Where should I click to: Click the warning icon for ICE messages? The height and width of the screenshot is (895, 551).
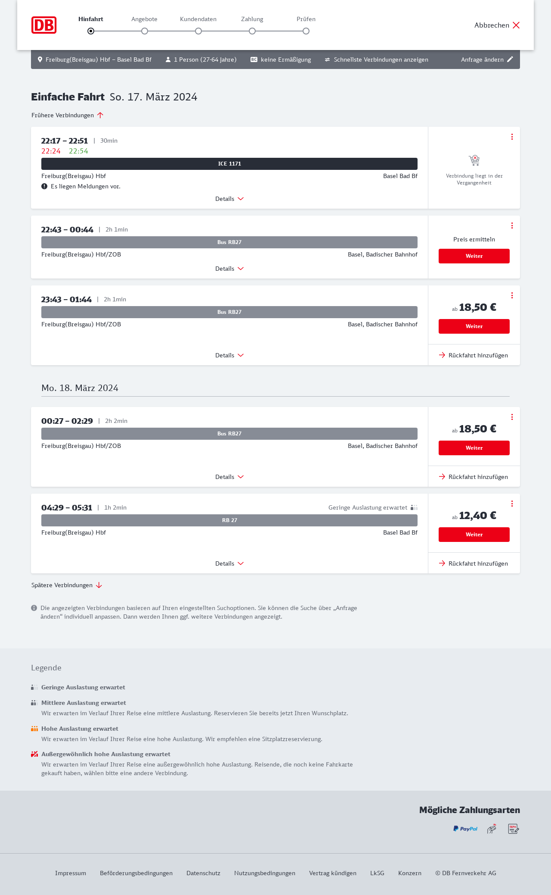44,186
